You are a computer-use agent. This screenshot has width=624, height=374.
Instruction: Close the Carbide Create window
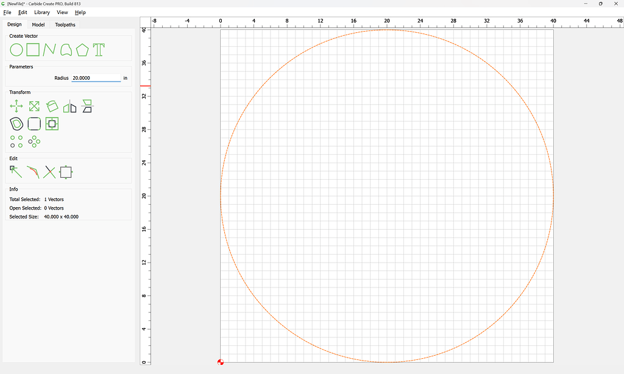tap(615, 4)
